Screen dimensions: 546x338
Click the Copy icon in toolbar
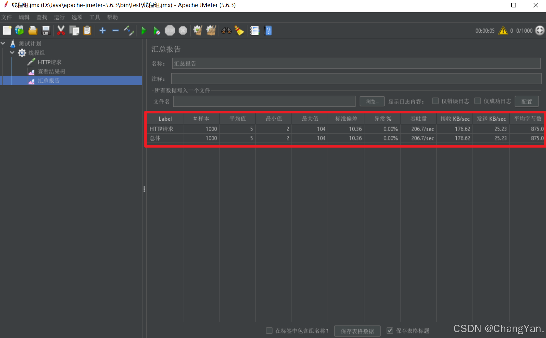coord(74,31)
